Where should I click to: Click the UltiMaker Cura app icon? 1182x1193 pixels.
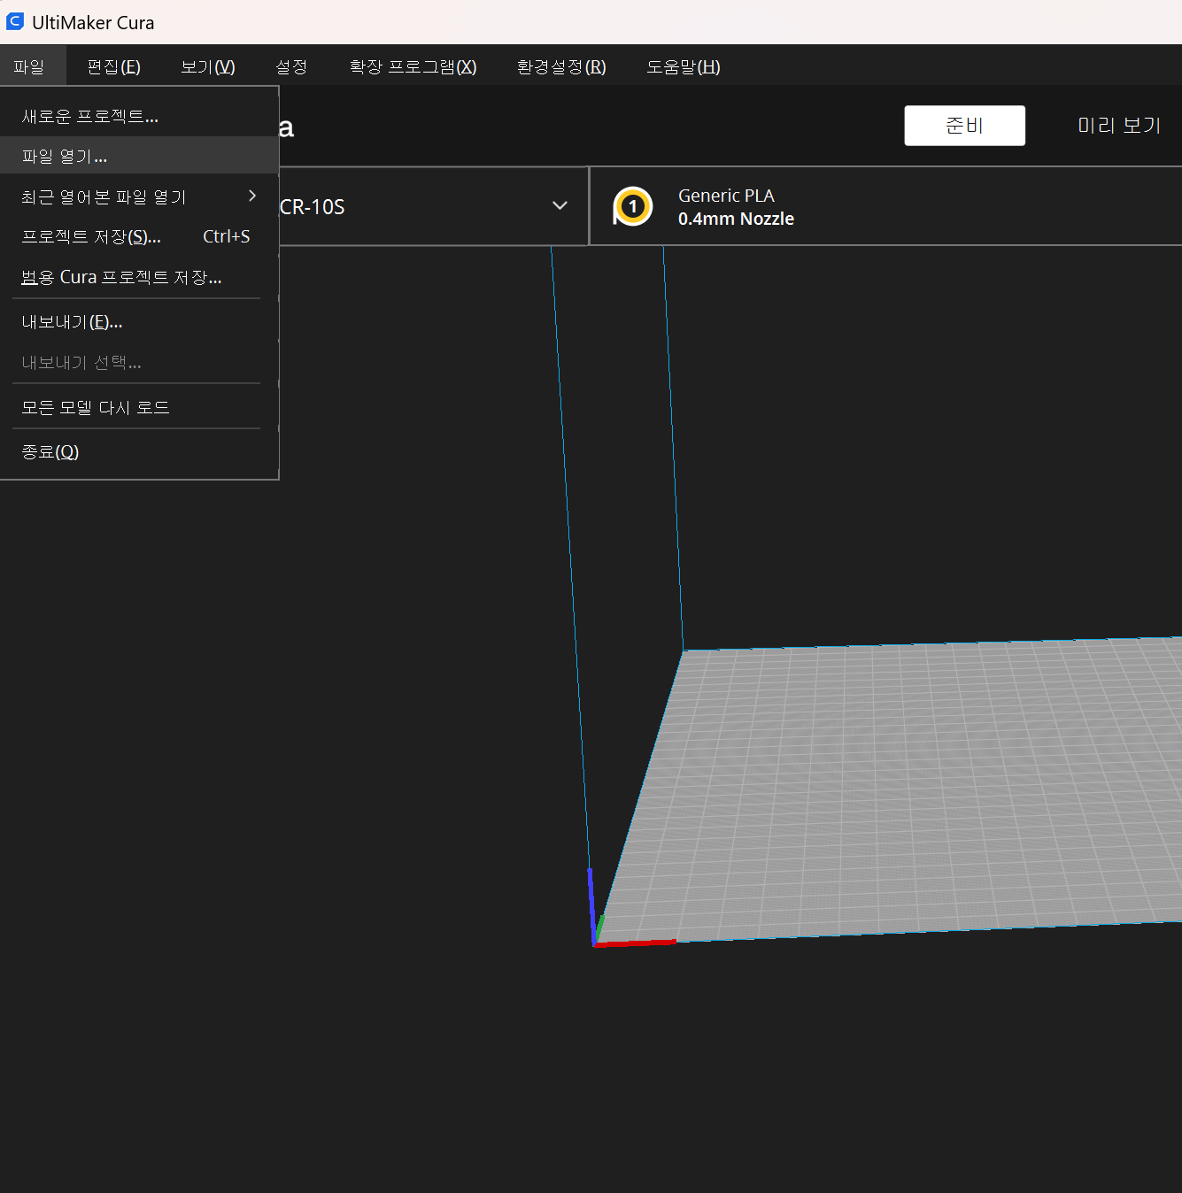pos(15,21)
